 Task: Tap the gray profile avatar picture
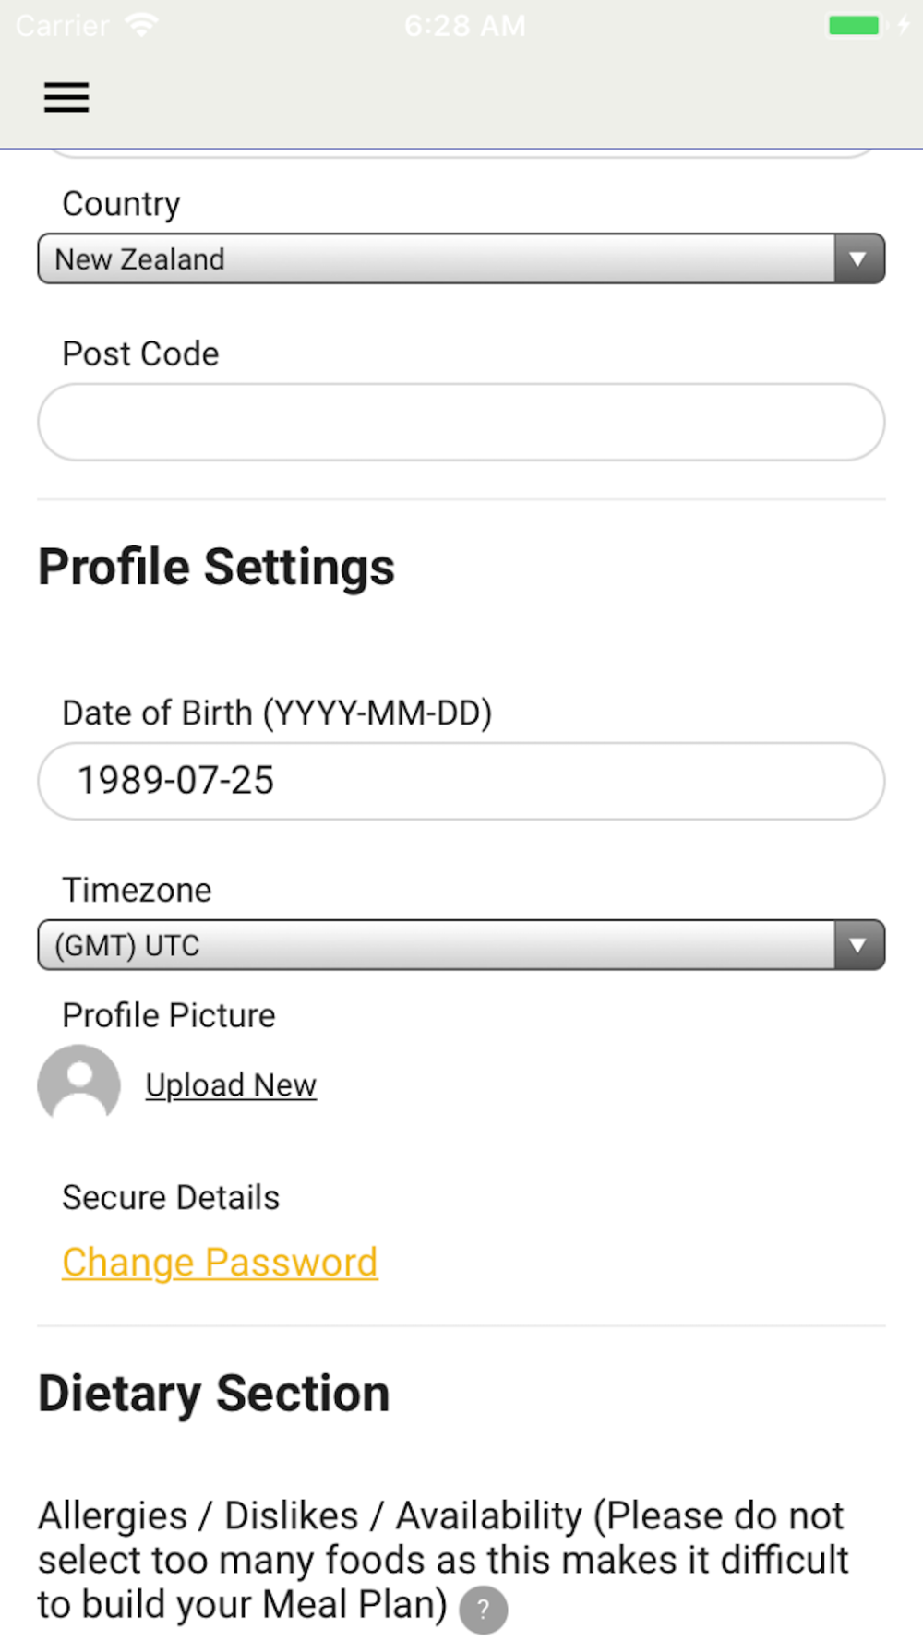coord(78,1084)
